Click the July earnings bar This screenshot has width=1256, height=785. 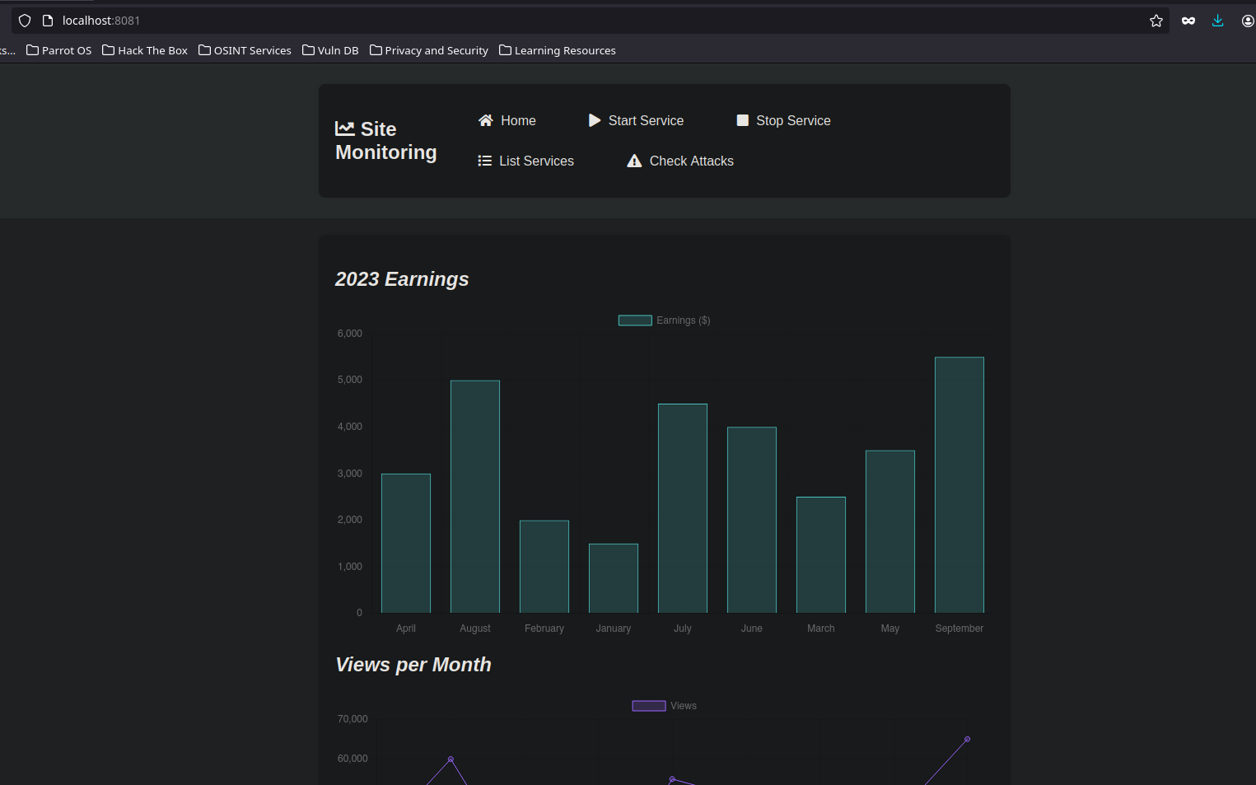pyautogui.click(x=683, y=508)
